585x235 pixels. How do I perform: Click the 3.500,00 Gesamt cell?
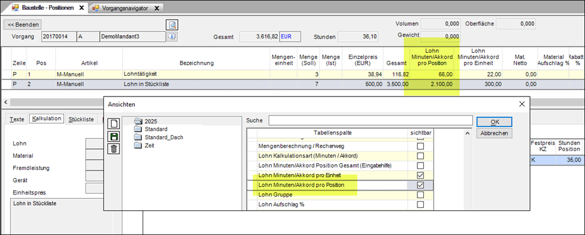[397, 84]
